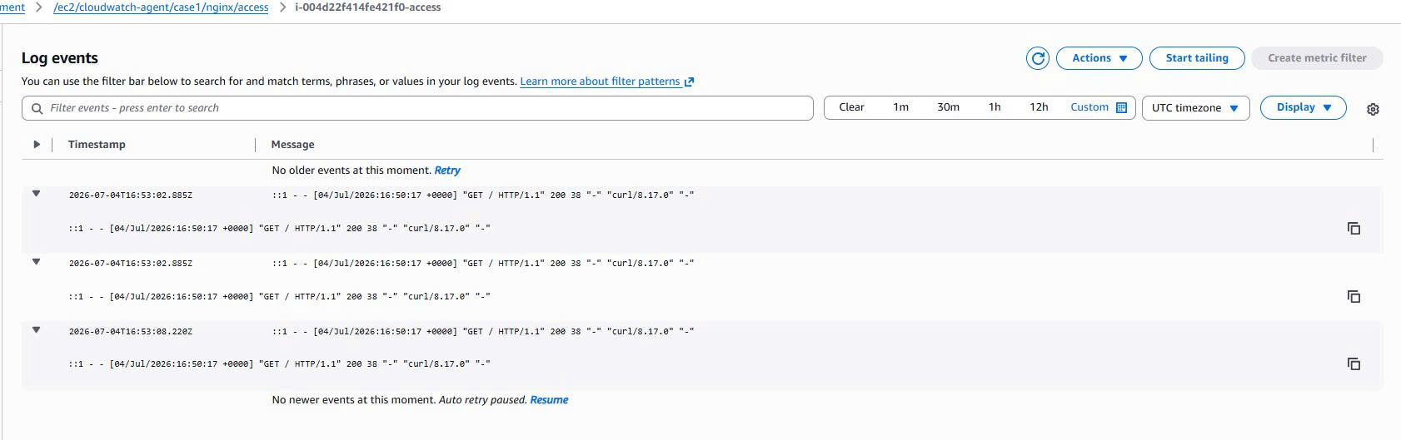1401x440 pixels.
Task: Resume auto retry for newer events
Action: pos(549,400)
